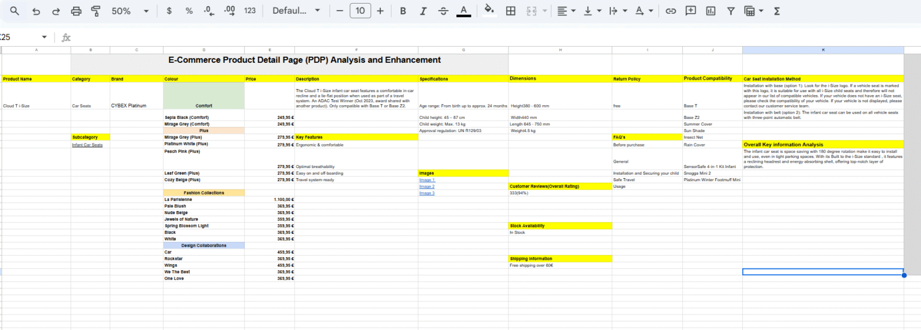Open the Infant Car Seats link
921x330 pixels.
point(87,145)
